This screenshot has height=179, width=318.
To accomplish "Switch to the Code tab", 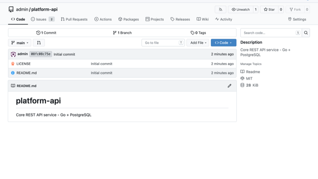I will click(18, 19).
